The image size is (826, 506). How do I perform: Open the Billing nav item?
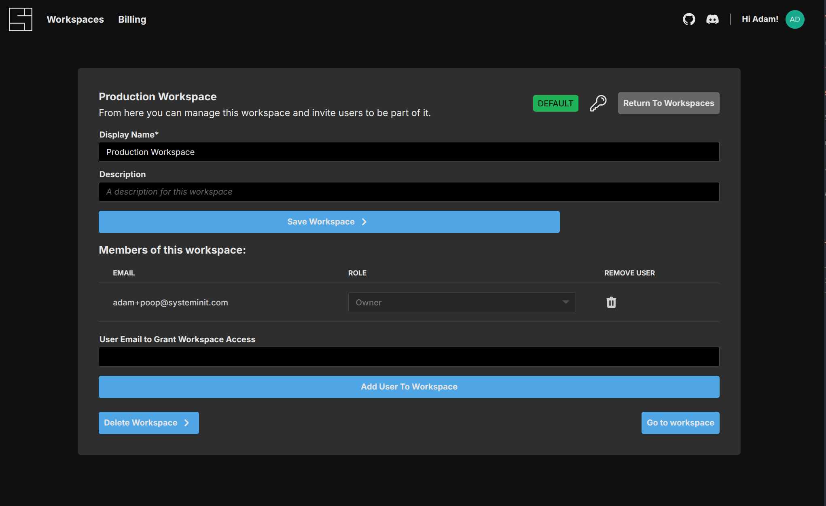pos(132,19)
